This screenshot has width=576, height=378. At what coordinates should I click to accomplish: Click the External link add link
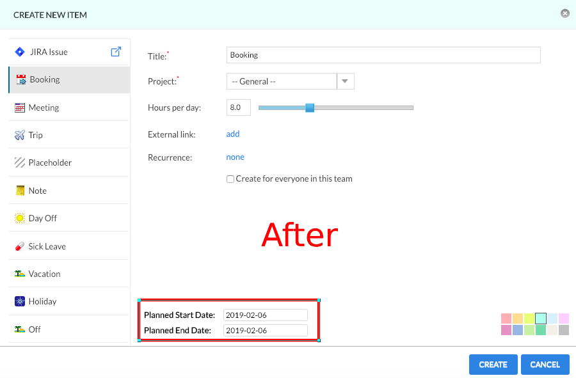[233, 134]
